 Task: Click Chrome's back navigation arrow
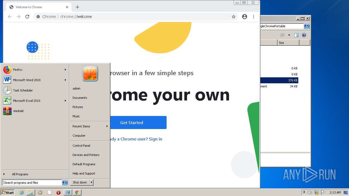point(10,17)
